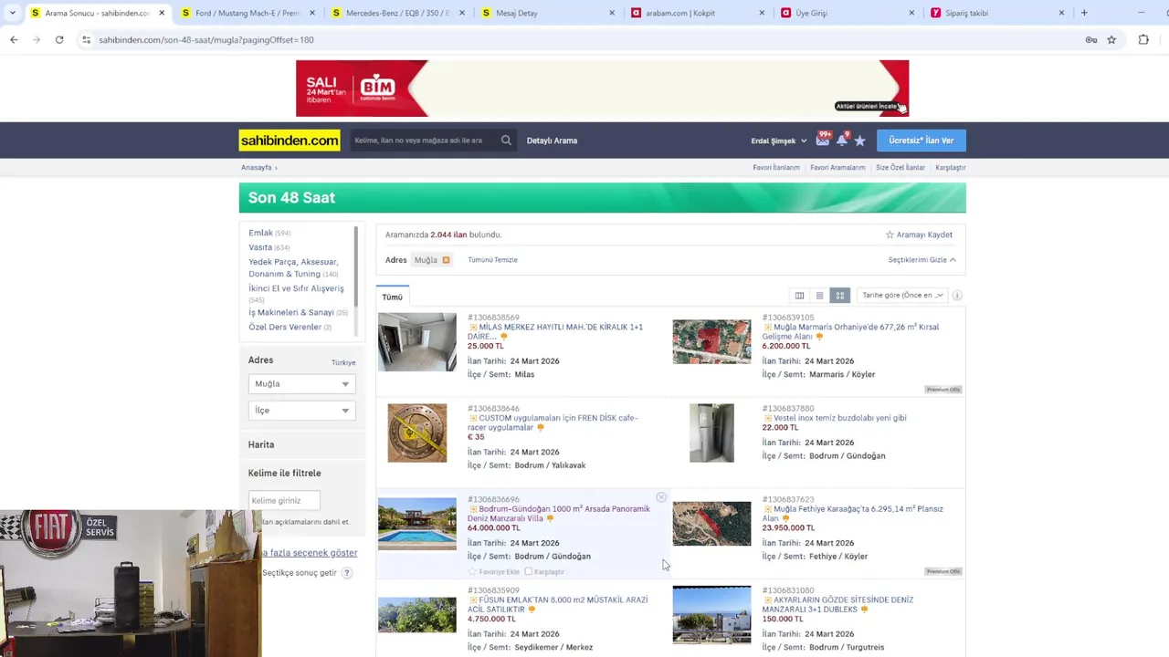Click the header search input field
The image size is (1169, 657).
(425, 141)
